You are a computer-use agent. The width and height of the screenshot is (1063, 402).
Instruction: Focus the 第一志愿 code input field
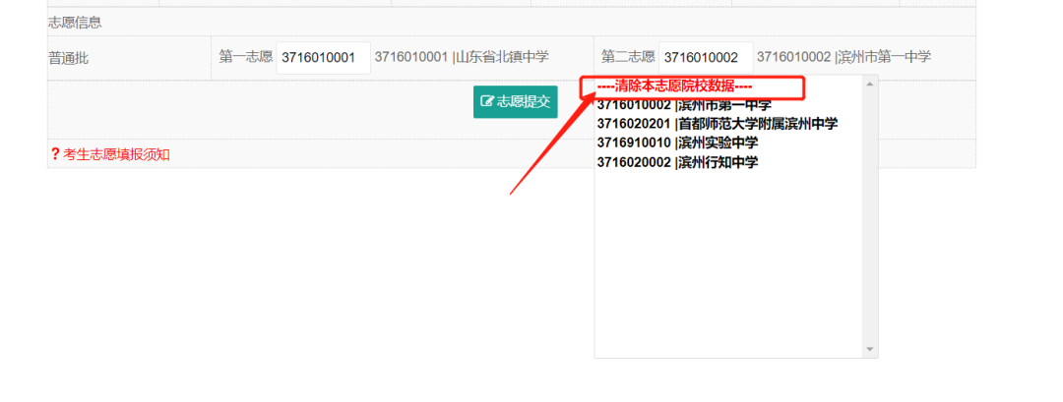click(323, 58)
